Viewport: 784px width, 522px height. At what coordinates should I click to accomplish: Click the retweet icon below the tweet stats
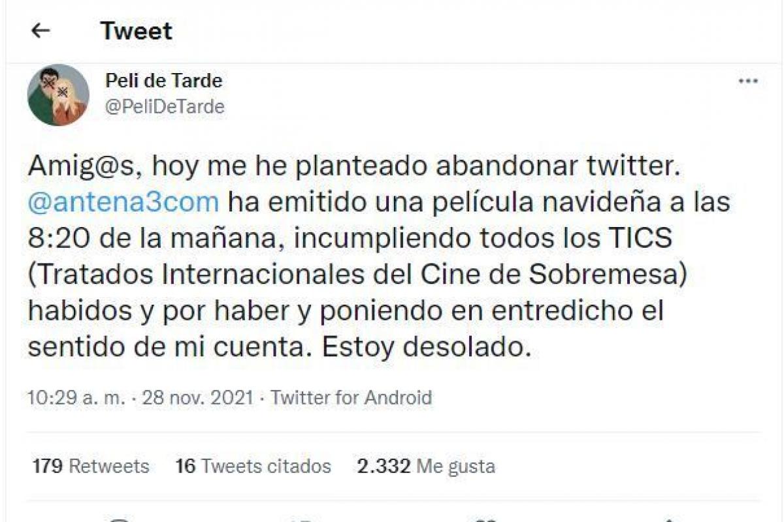pos(302,519)
